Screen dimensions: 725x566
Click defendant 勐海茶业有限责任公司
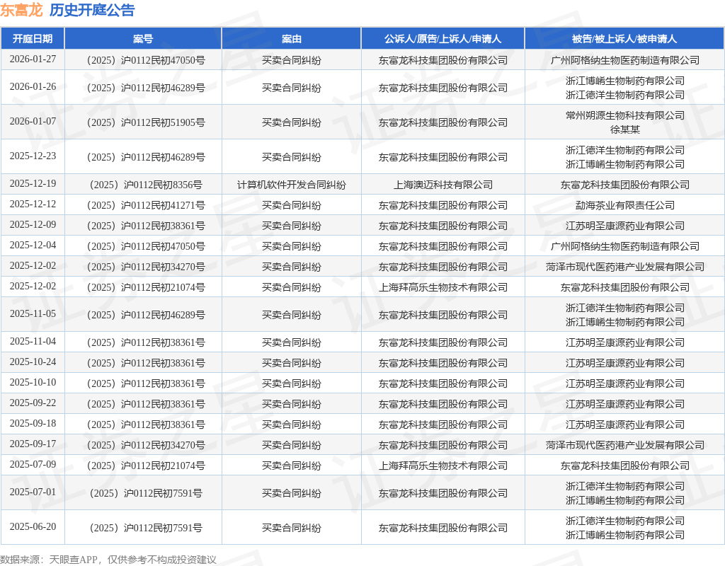pos(625,205)
